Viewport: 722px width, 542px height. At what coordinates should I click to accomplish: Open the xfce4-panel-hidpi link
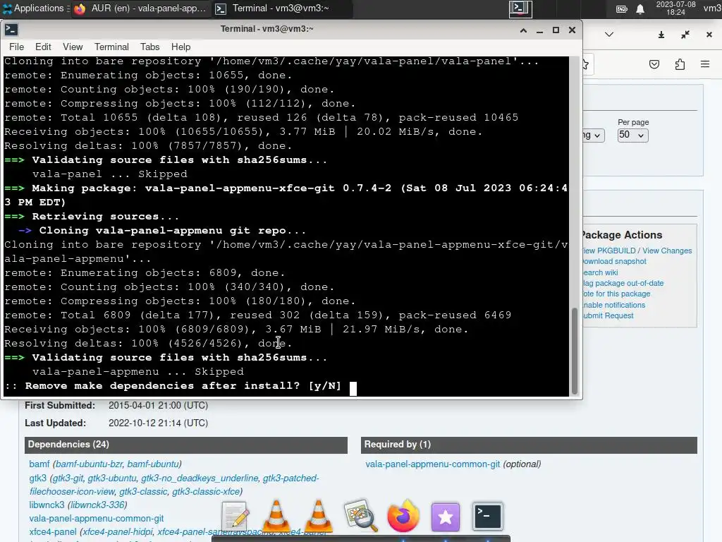click(117, 532)
